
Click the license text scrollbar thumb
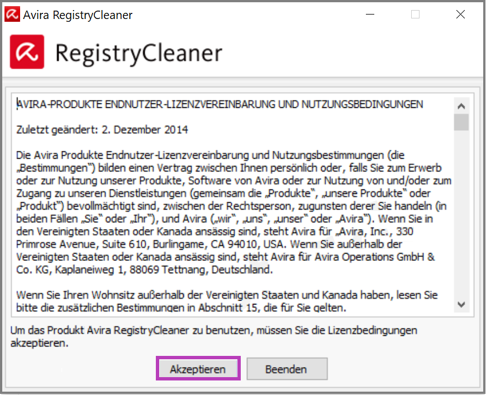(x=461, y=122)
